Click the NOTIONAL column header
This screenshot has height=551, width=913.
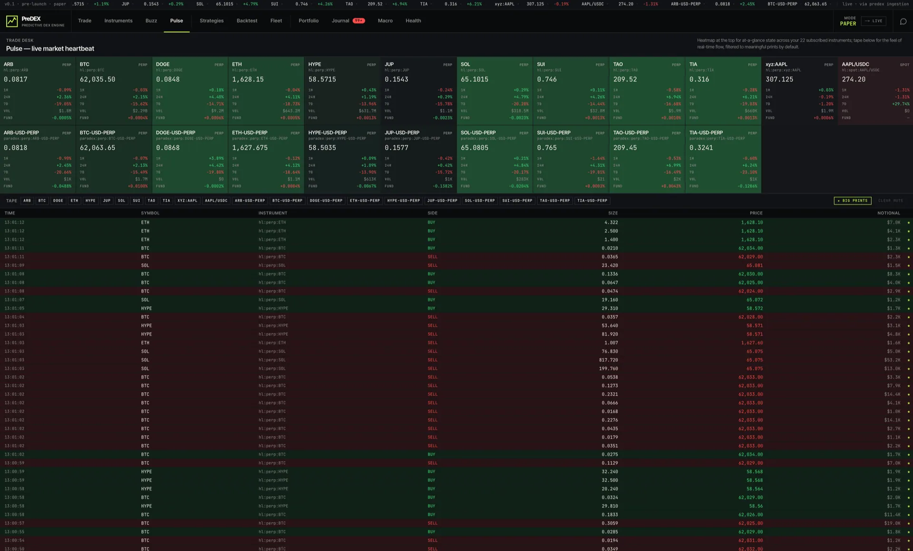(888, 213)
